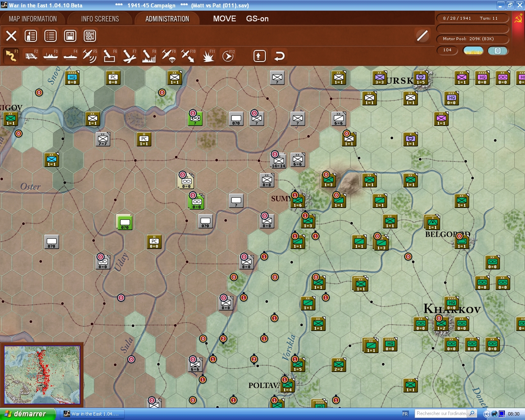Click the curved undo arrow icon
The width and height of the screenshot is (525, 420).
(x=279, y=56)
